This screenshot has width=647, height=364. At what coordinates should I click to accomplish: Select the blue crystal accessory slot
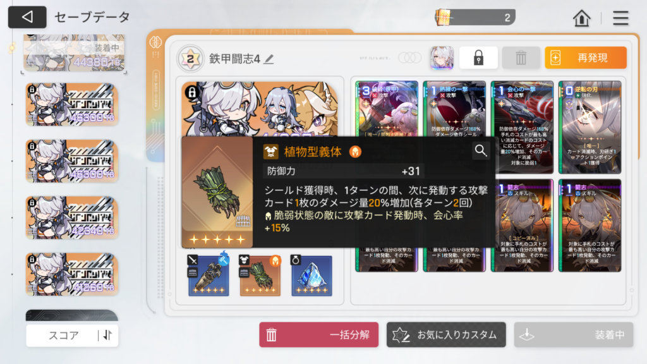point(311,276)
